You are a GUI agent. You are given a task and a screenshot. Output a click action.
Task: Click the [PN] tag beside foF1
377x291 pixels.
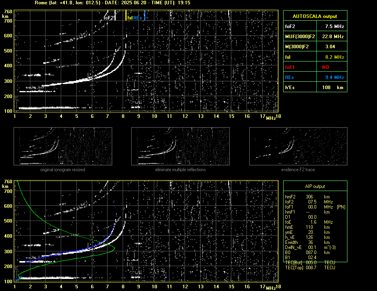pos(341,207)
